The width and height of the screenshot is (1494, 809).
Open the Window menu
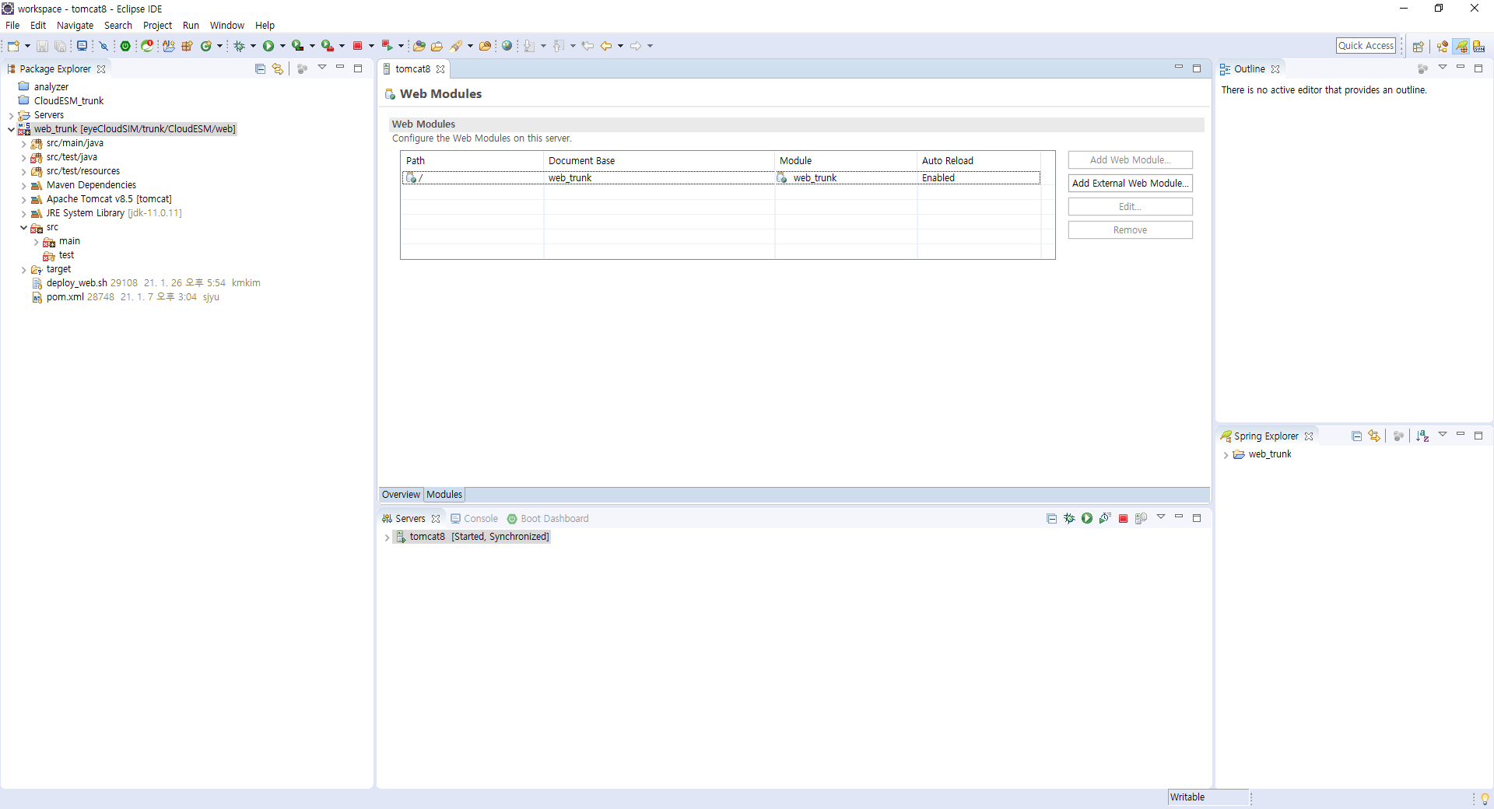[x=226, y=26]
